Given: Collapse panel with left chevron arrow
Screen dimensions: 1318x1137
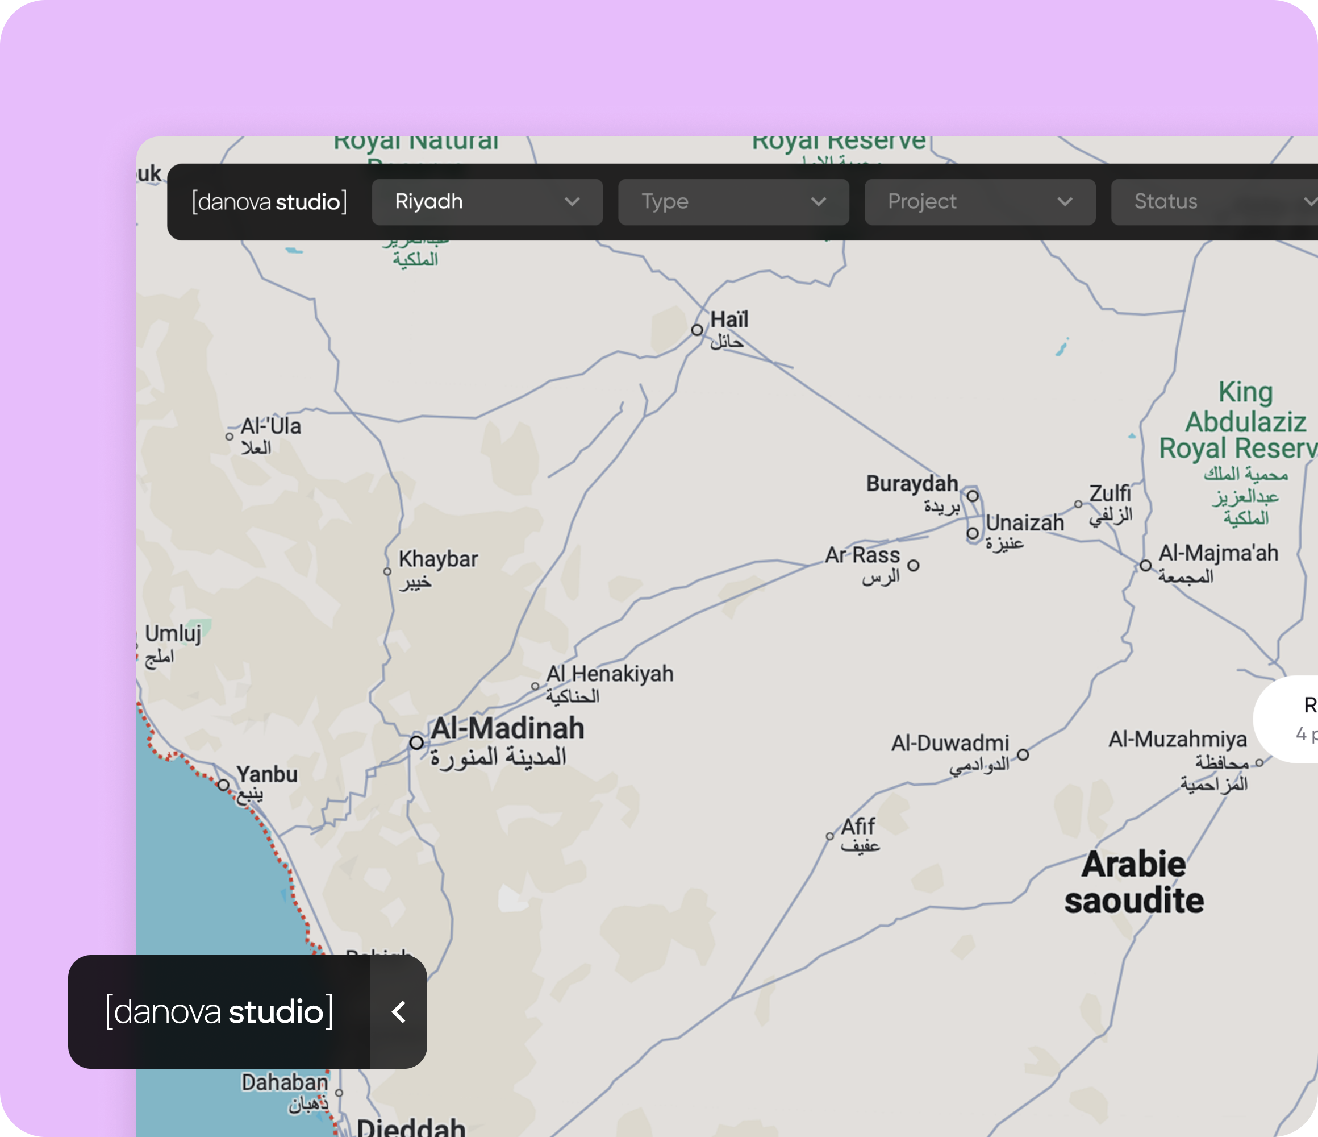Looking at the screenshot, I should [399, 1011].
